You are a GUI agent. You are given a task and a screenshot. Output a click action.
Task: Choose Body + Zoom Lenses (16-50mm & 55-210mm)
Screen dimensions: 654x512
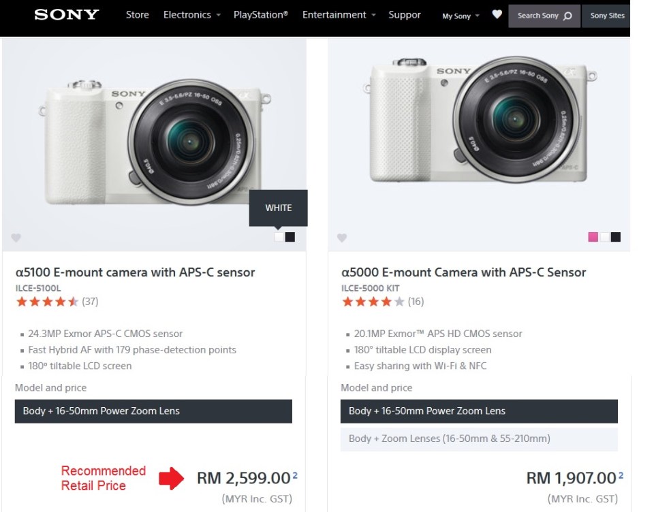479,438
